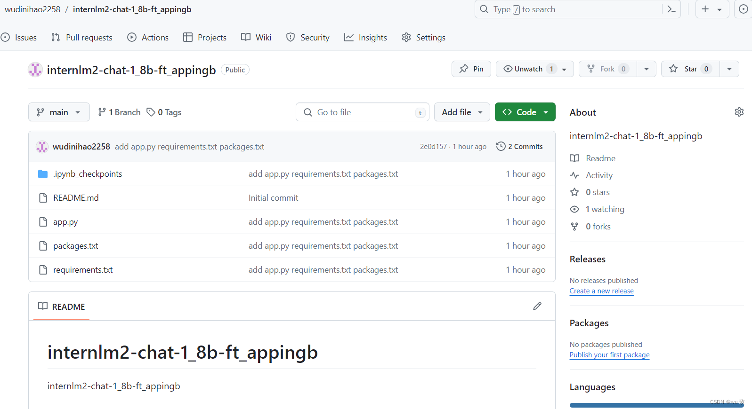This screenshot has height=409, width=752.
Task: Open the Readme link in About
Action: click(x=593, y=158)
